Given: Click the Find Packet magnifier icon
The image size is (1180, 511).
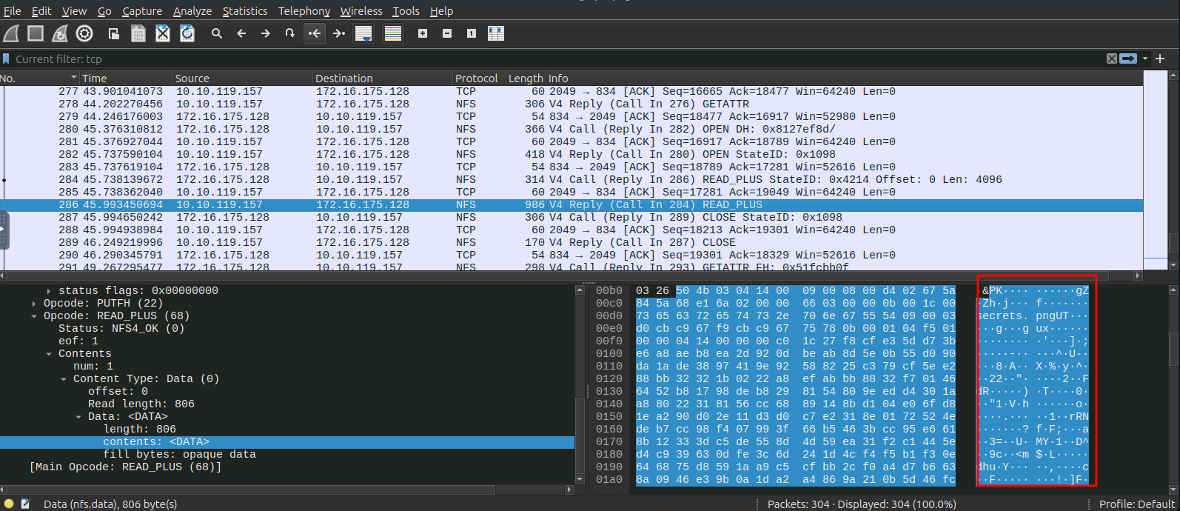Looking at the screenshot, I should point(217,33).
